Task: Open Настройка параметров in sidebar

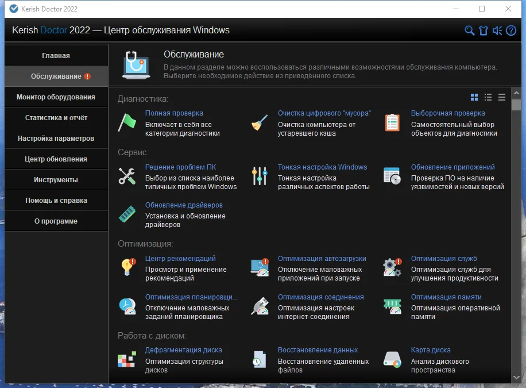Action: 56,139
